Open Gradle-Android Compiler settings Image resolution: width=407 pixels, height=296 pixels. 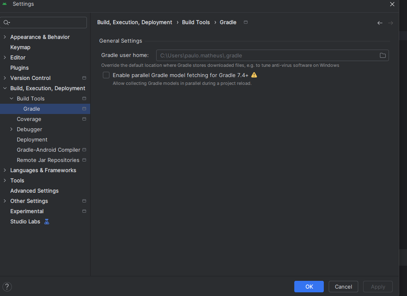pos(48,150)
